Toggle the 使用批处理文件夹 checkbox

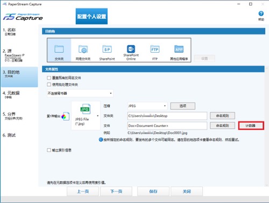(x=49, y=85)
